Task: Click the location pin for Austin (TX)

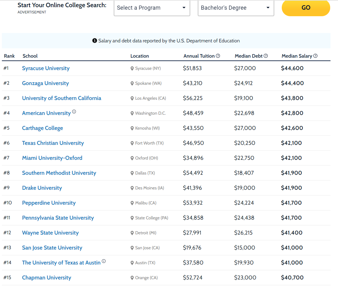Action: pos(132,263)
